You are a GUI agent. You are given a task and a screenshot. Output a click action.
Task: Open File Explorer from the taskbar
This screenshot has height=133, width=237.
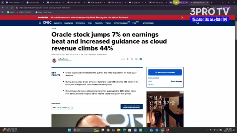(x=119, y=130)
